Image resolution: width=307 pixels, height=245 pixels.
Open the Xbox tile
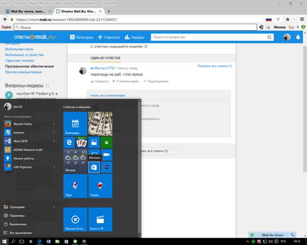click(106, 143)
